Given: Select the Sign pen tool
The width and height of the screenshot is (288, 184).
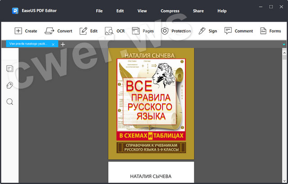Looking at the screenshot, I should [x=202, y=31].
